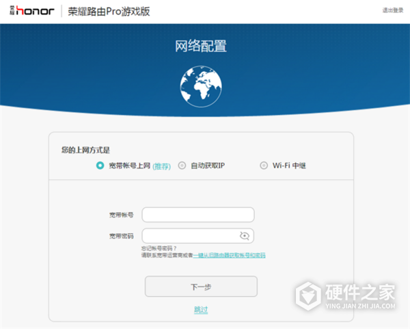Click the 网络配置 heading

(201, 46)
